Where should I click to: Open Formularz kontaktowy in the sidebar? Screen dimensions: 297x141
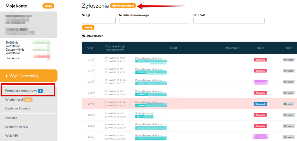[x=21, y=91]
